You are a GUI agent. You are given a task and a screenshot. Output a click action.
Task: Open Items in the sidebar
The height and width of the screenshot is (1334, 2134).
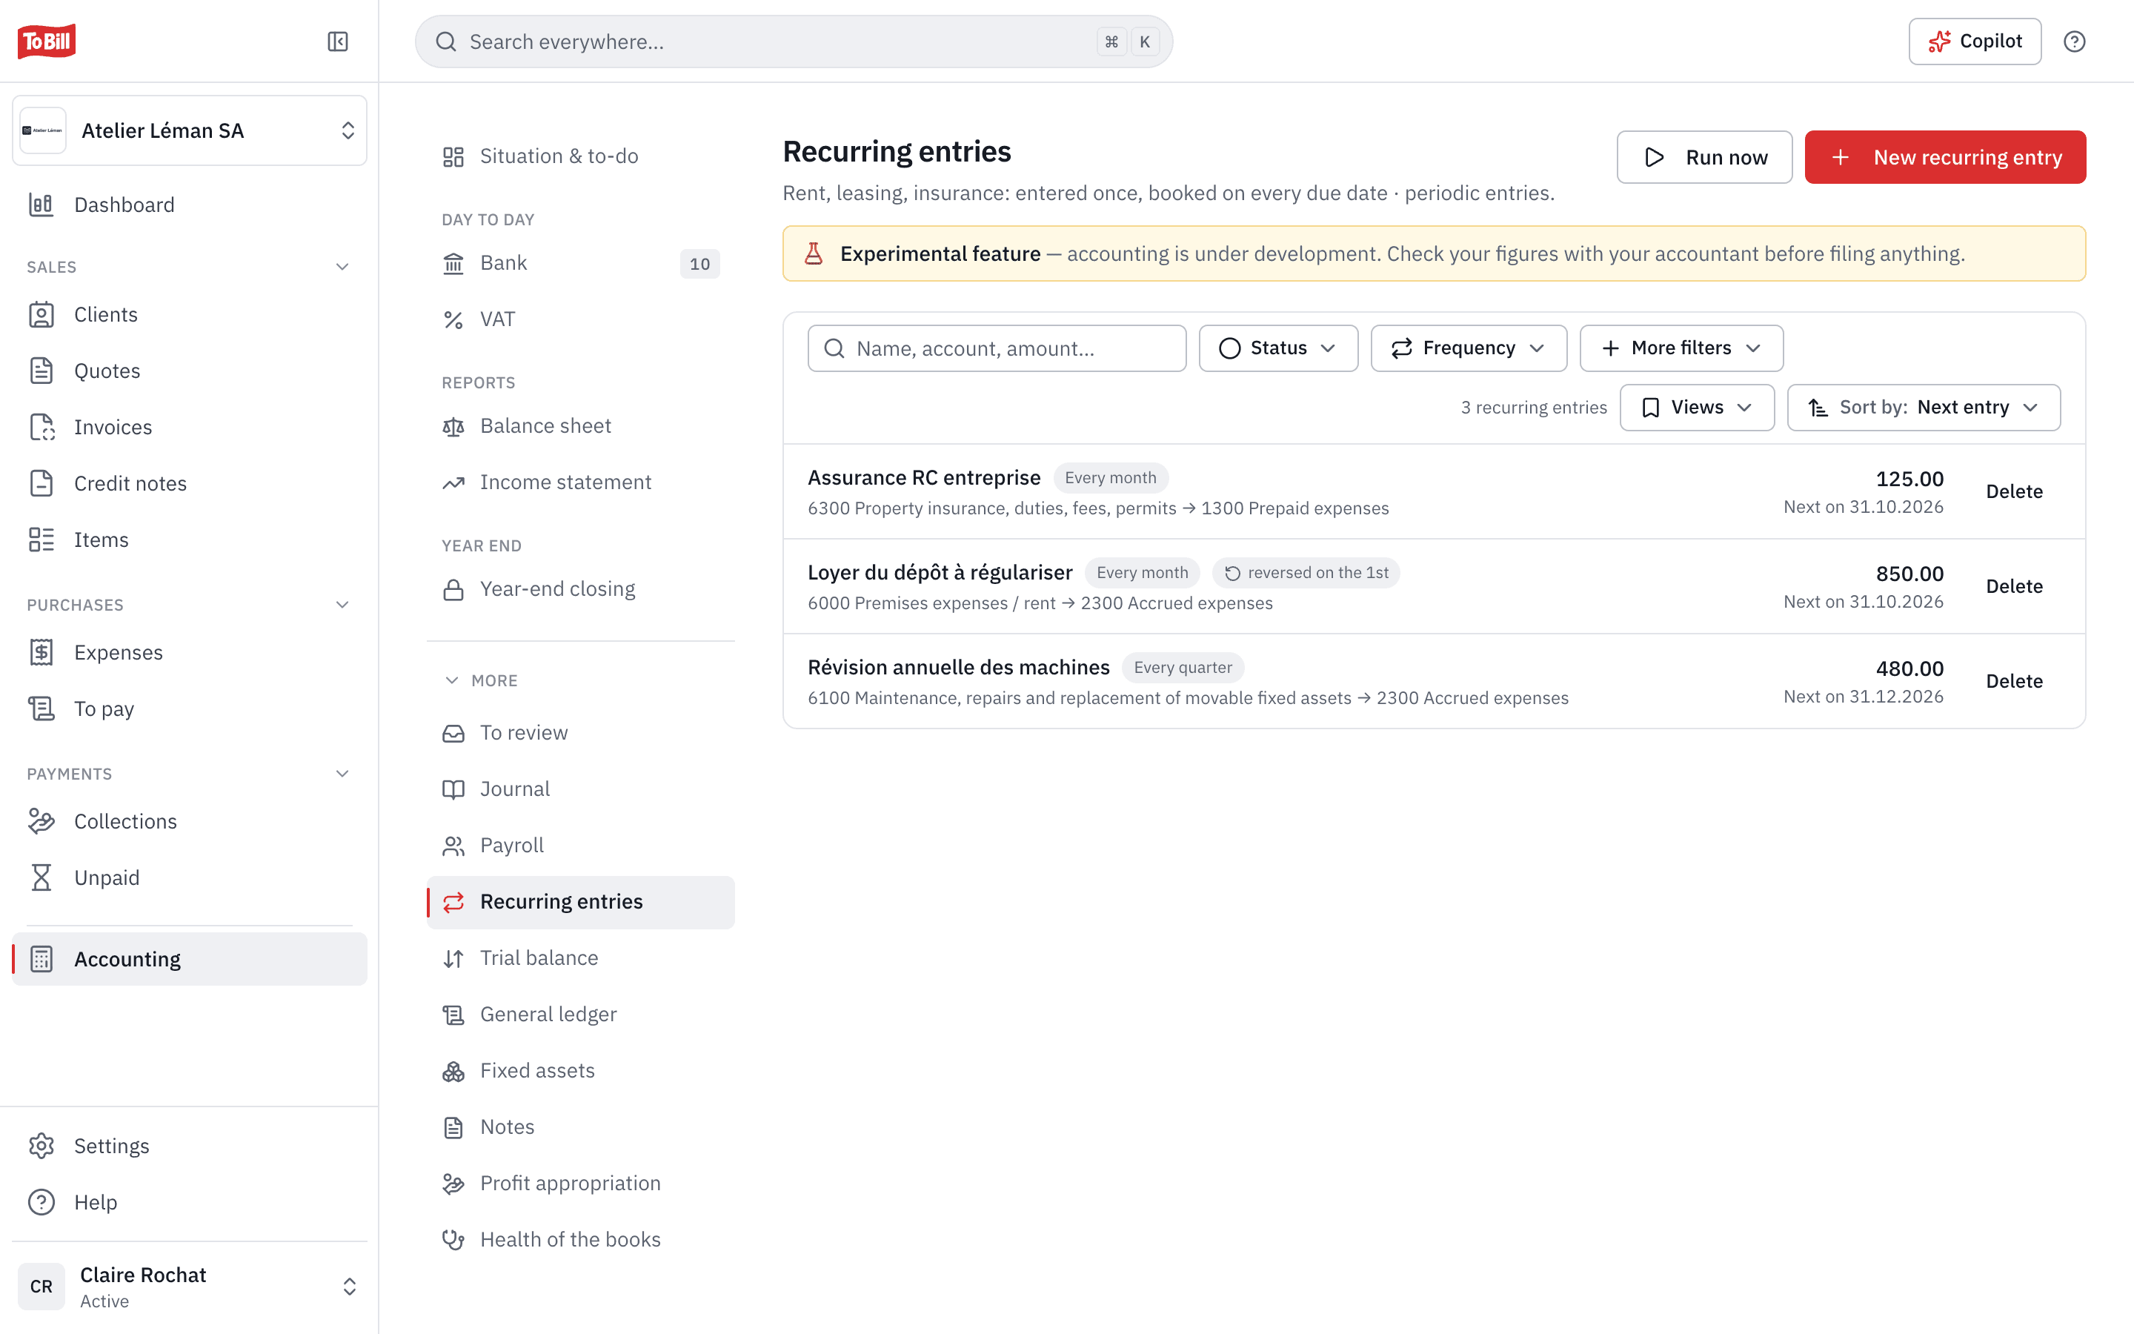click(190, 540)
